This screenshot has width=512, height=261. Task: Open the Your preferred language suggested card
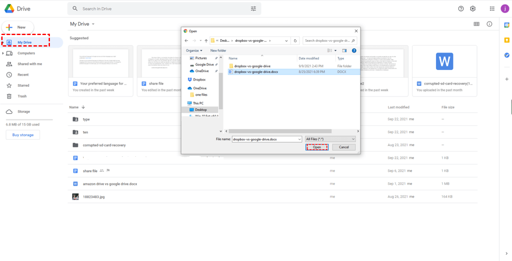coord(102,70)
